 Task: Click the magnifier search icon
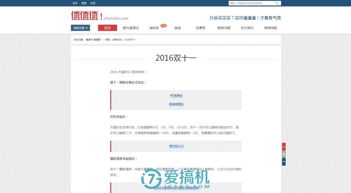[x=277, y=3]
